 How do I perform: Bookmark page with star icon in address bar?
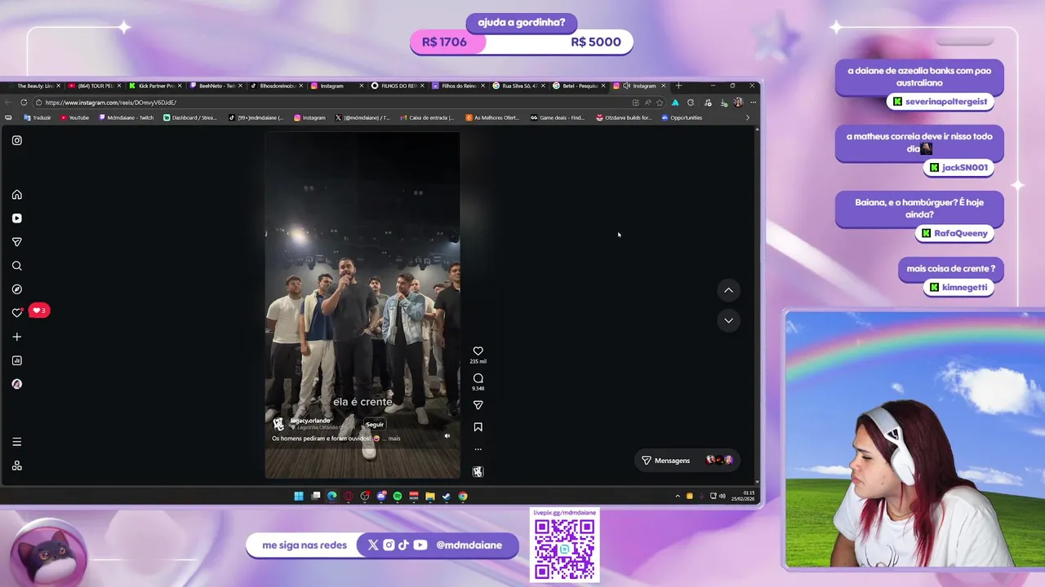[660, 103]
